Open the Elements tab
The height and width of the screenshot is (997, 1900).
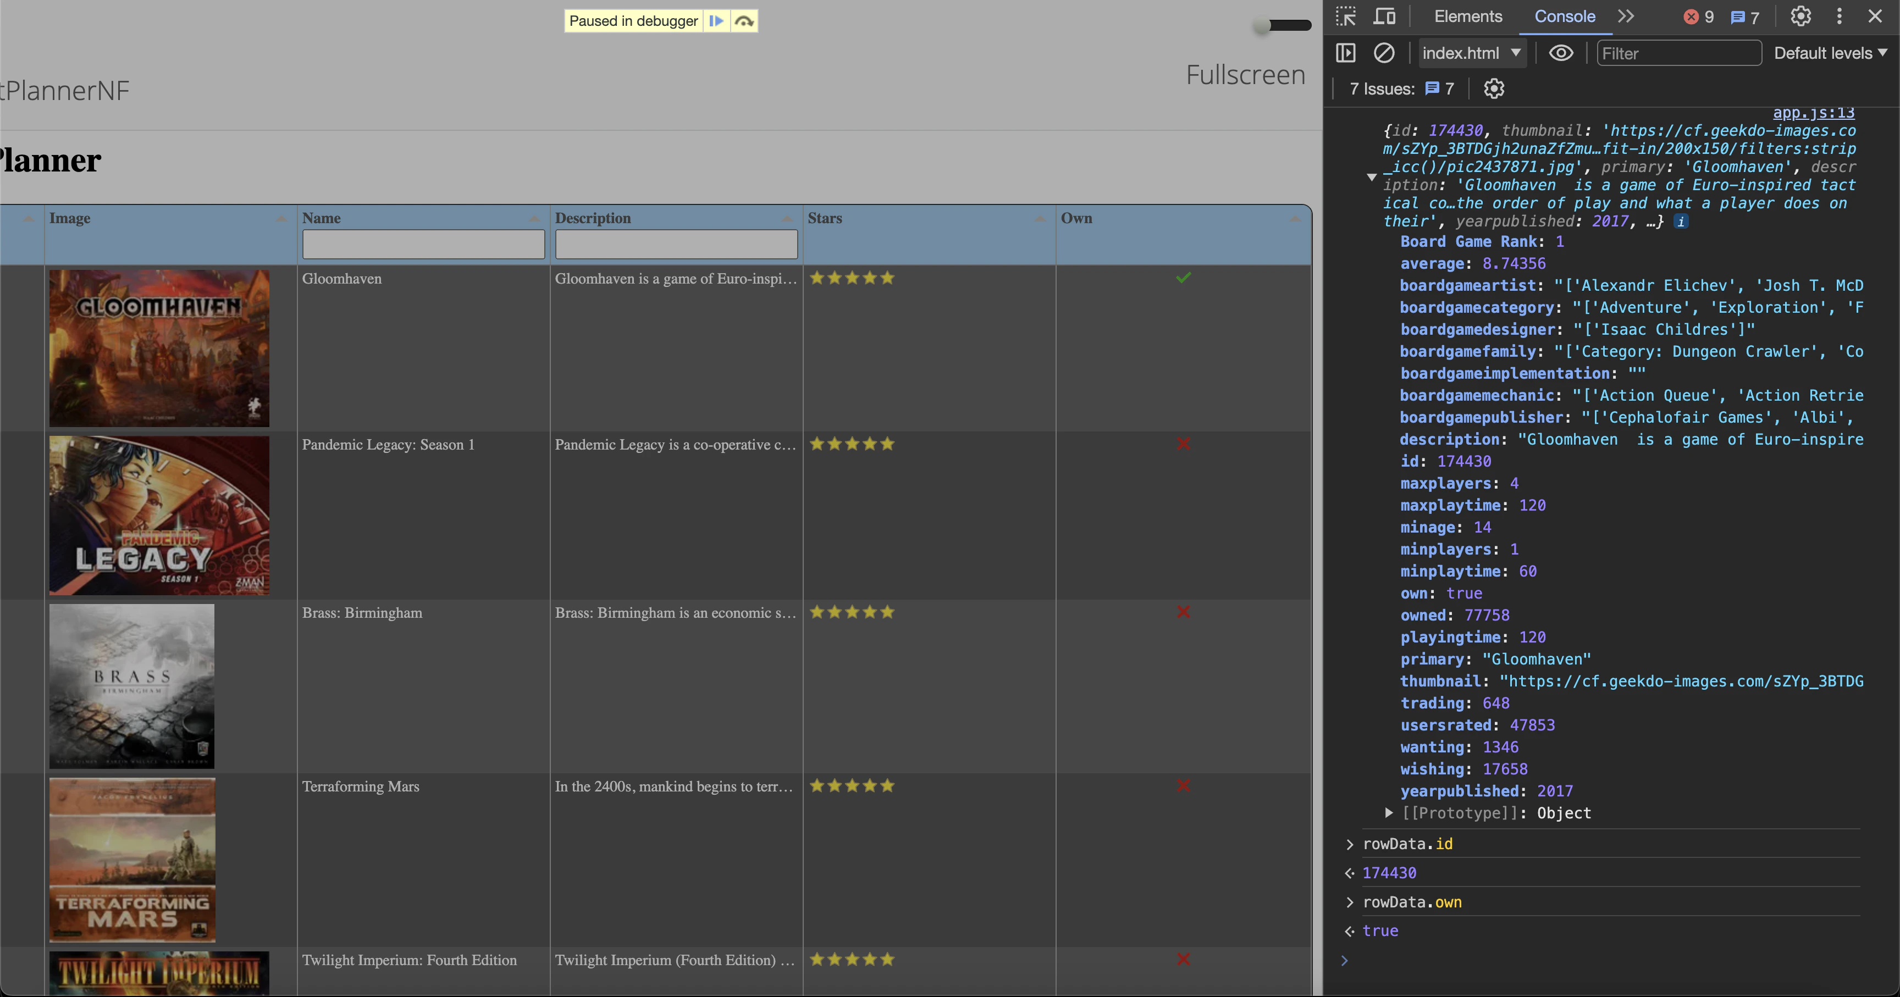[x=1468, y=16]
